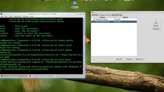Click the greyed-out Start button

point(156,20)
